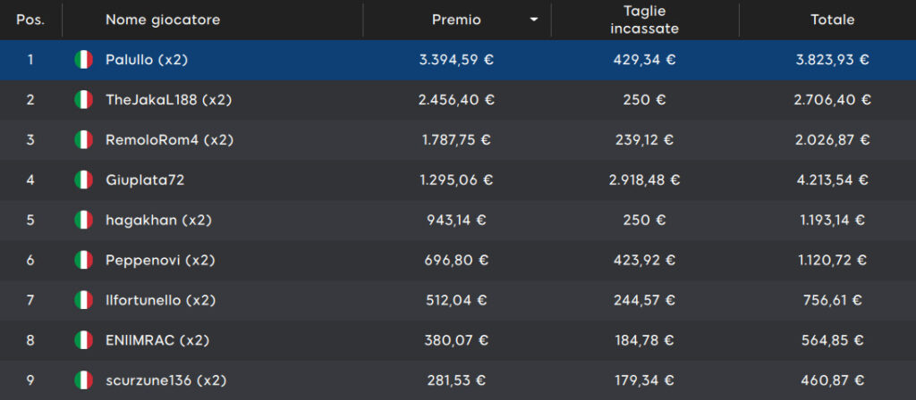Click the flag icon next to hagakhan

(x=83, y=220)
